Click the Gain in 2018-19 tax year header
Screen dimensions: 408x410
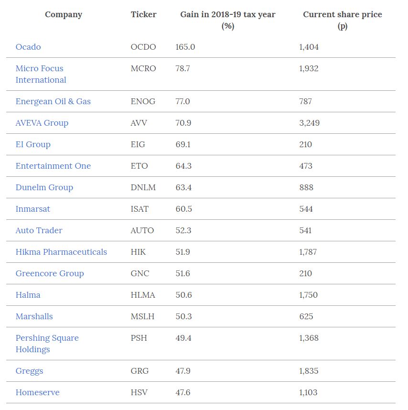228,20
